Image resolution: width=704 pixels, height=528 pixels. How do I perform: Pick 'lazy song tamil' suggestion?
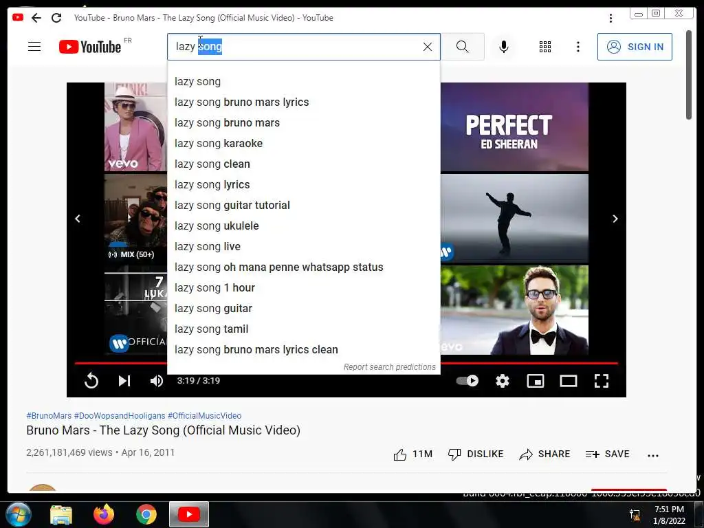point(303,329)
